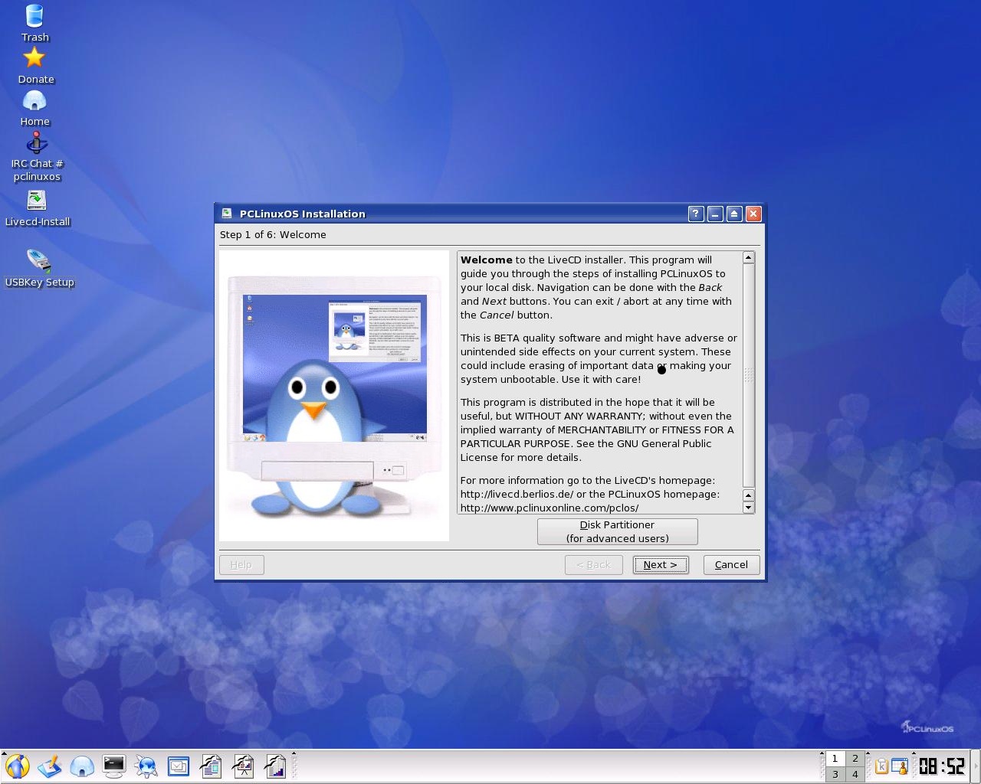This screenshot has height=784, width=981.
Task: Click the "Step 1 of 6: Welcome" heading
Action: [x=273, y=235]
